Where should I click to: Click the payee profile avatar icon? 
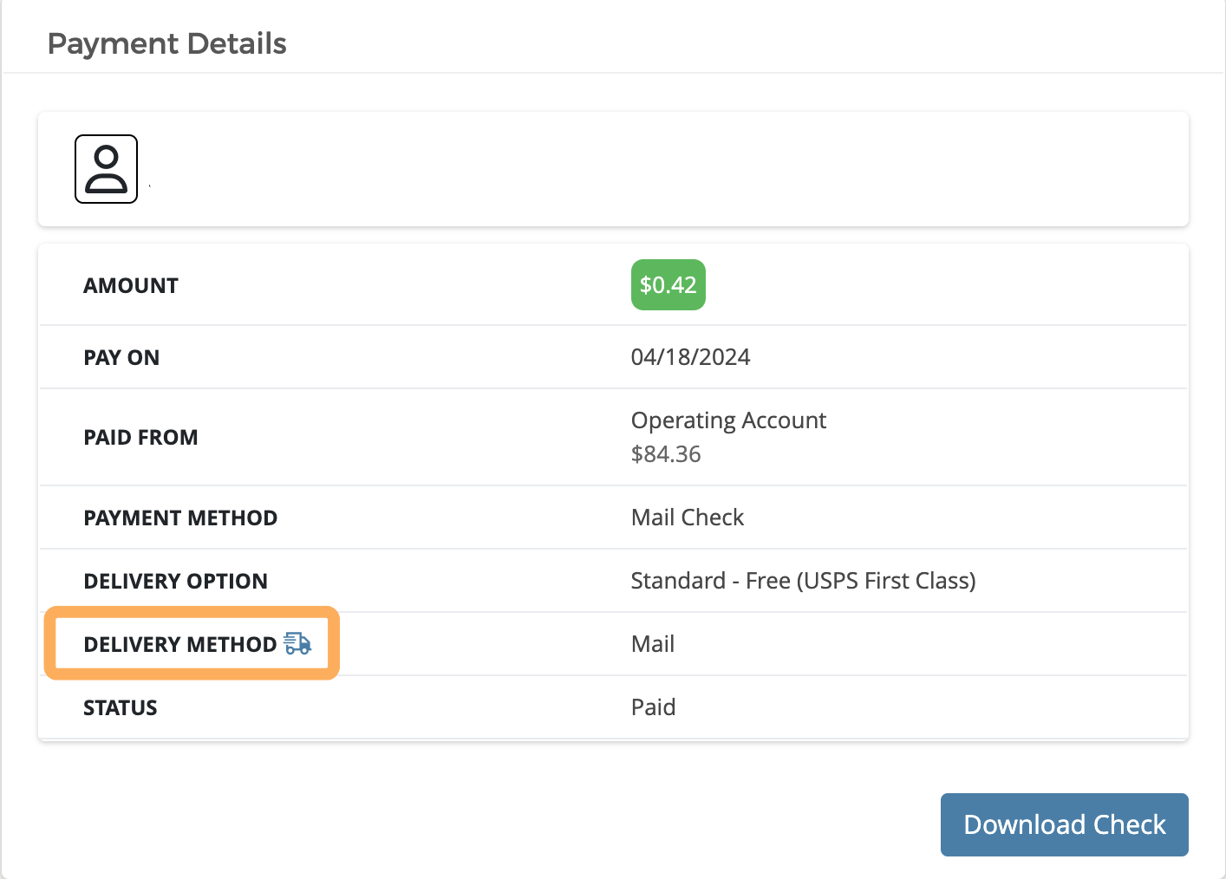(106, 169)
